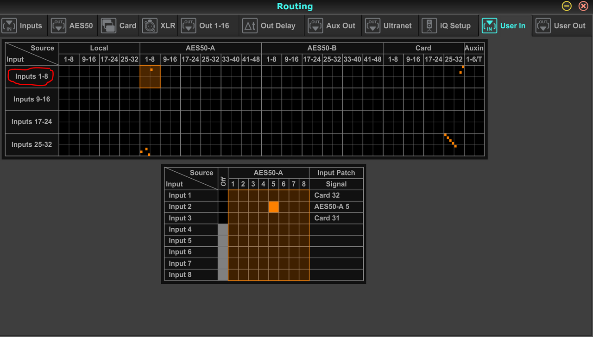
Task: Click the Out Delay delta-t icon
Action: [x=250, y=25]
